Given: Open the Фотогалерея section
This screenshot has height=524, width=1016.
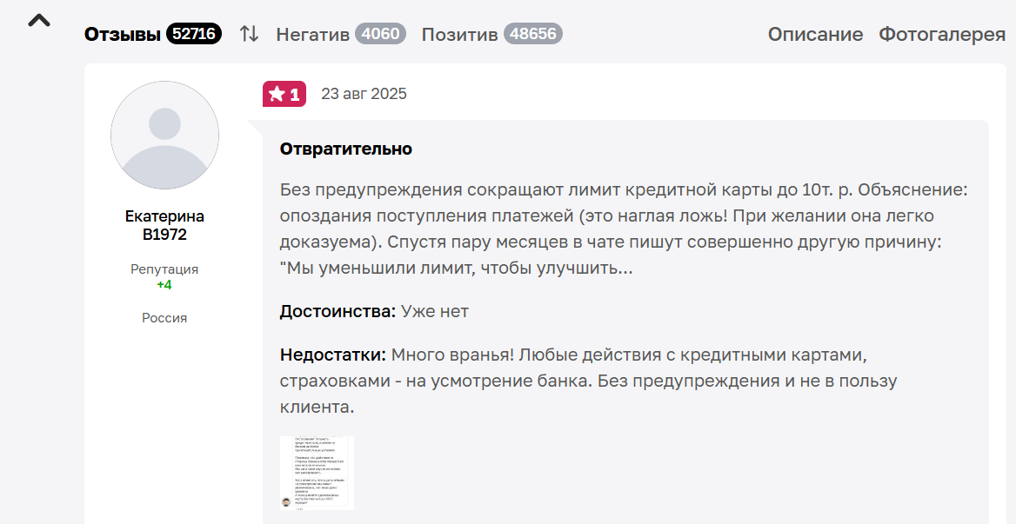Looking at the screenshot, I should click(942, 34).
